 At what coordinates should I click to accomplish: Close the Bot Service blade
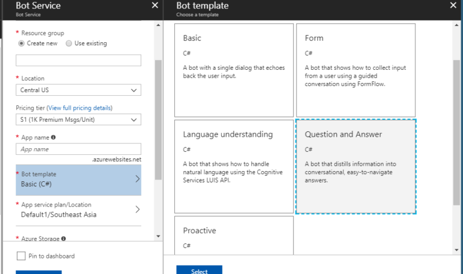[155, 5]
